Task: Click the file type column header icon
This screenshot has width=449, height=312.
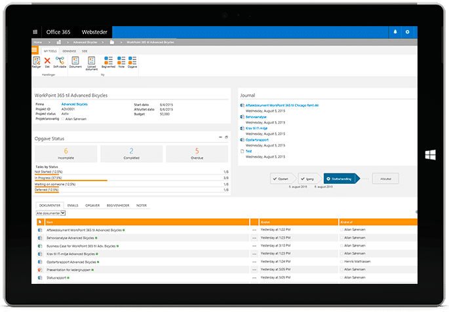Action: [x=40, y=222]
